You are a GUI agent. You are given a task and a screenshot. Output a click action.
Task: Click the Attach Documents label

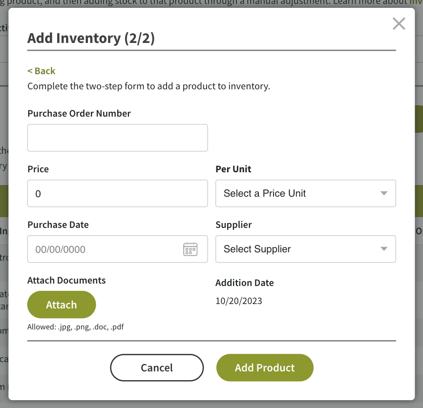66,280
